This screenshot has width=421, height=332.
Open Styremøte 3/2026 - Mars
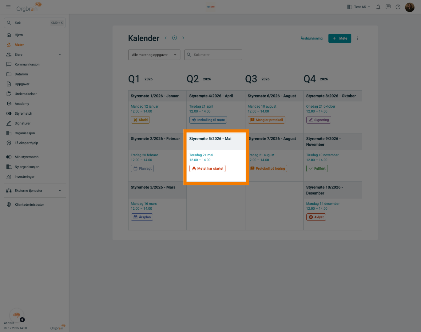(x=153, y=187)
